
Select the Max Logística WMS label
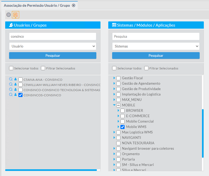[x=137, y=132]
